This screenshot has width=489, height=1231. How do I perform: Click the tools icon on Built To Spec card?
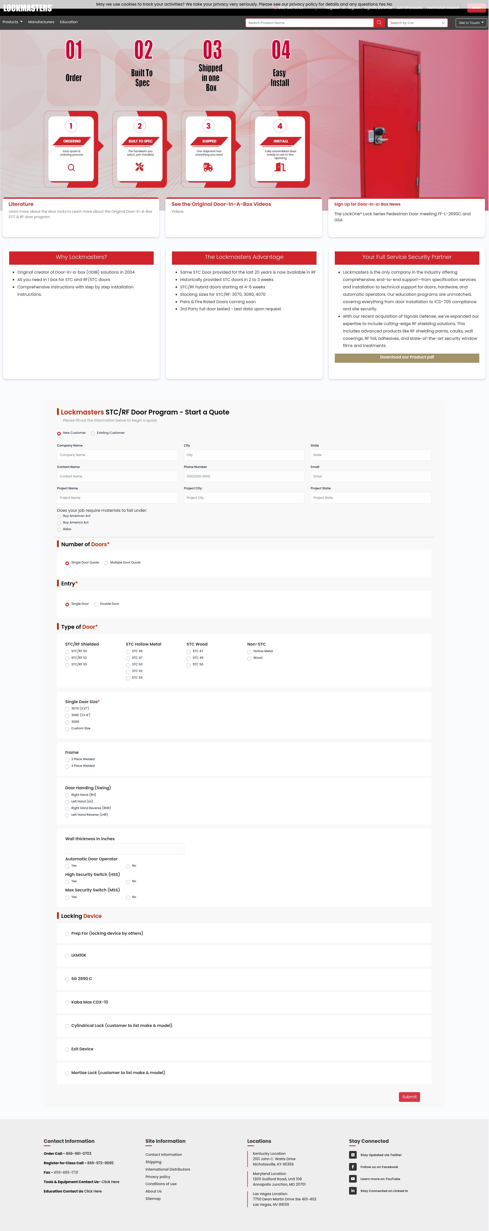tap(139, 167)
